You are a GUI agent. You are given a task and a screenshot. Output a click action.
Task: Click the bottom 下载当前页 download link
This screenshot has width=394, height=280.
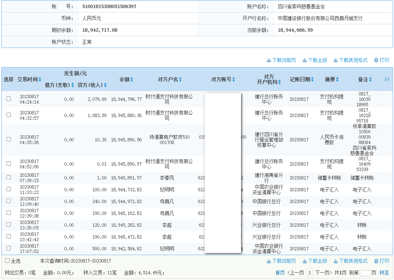pos(282,261)
